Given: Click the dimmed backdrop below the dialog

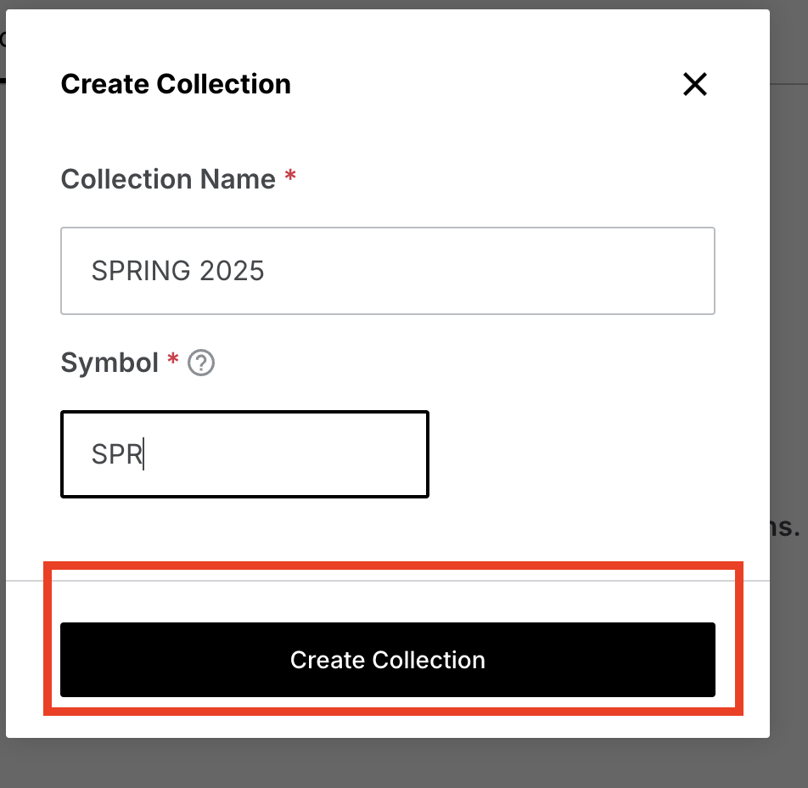Looking at the screenshot, I should click(x=404, y=763).
